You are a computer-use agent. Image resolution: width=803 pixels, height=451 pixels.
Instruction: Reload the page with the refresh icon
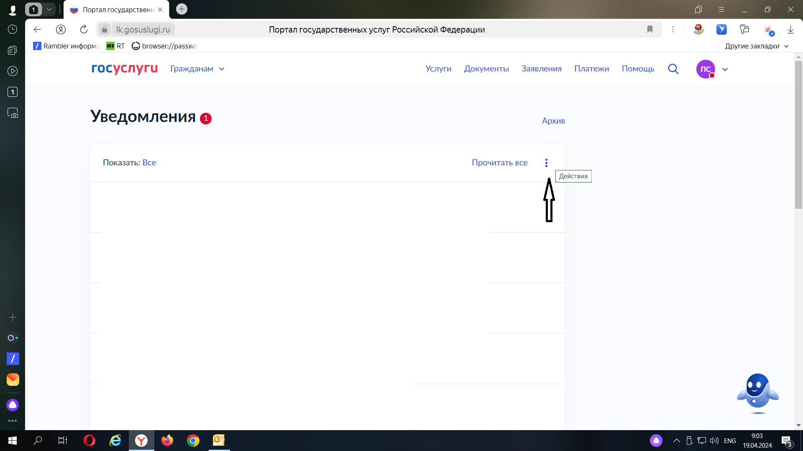point(84,29)
